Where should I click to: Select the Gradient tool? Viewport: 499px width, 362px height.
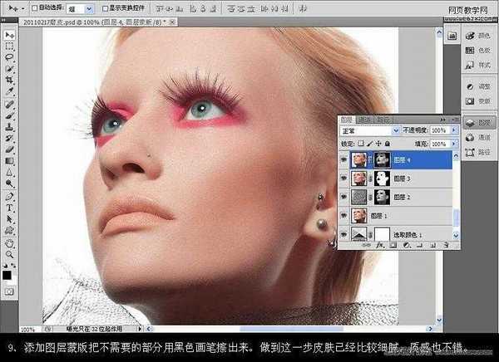(x=9, y=161)
